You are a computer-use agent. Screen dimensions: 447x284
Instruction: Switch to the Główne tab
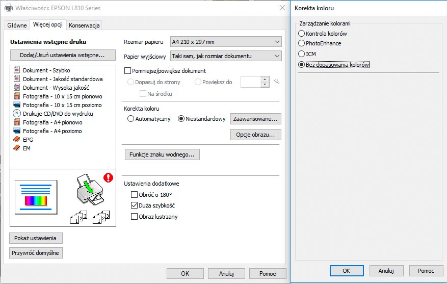[x=17, y=25]
